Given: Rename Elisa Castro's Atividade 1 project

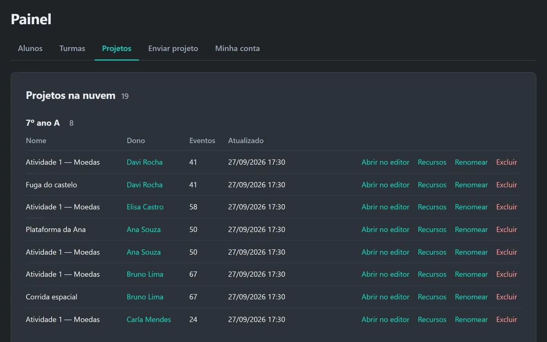Looking at the screenshot, I should [x=471, y=207].
